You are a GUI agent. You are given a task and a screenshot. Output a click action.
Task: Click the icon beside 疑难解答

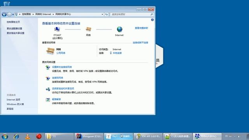[48, 100]
